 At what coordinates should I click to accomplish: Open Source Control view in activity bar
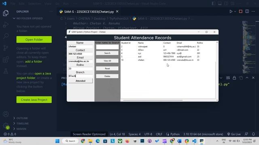6,48
